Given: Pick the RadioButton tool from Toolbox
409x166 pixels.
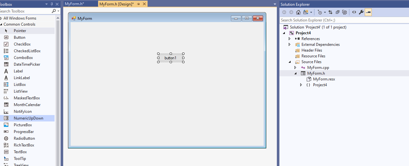Looking at the screenshot, I should click(x=24, y=138).
